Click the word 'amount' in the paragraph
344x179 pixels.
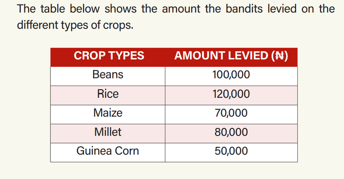[181, 9]
